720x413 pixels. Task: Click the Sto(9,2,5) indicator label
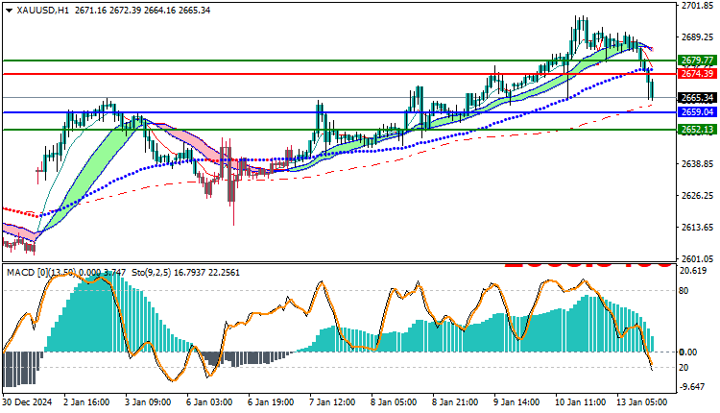(185, 273)
